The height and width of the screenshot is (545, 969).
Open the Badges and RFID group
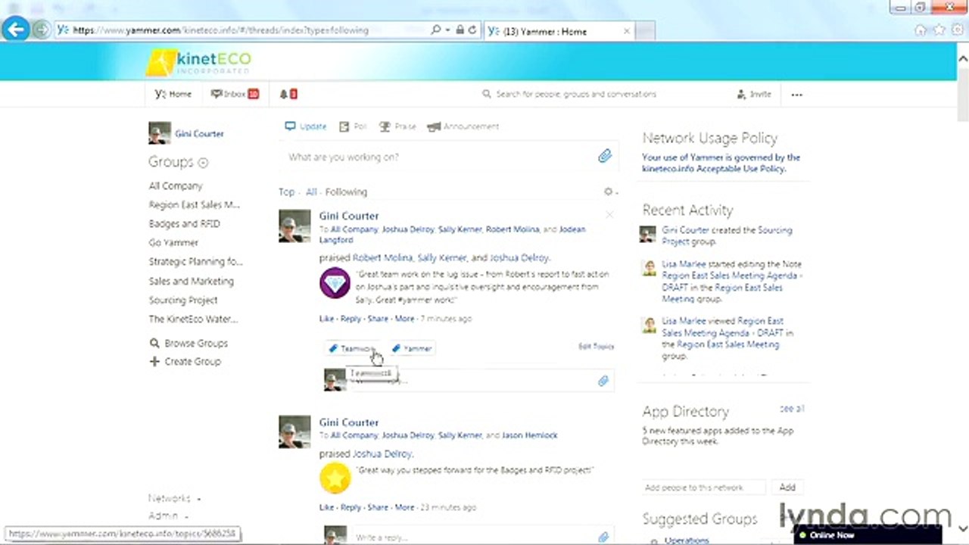pyautogui.click(x=184, y=224)
